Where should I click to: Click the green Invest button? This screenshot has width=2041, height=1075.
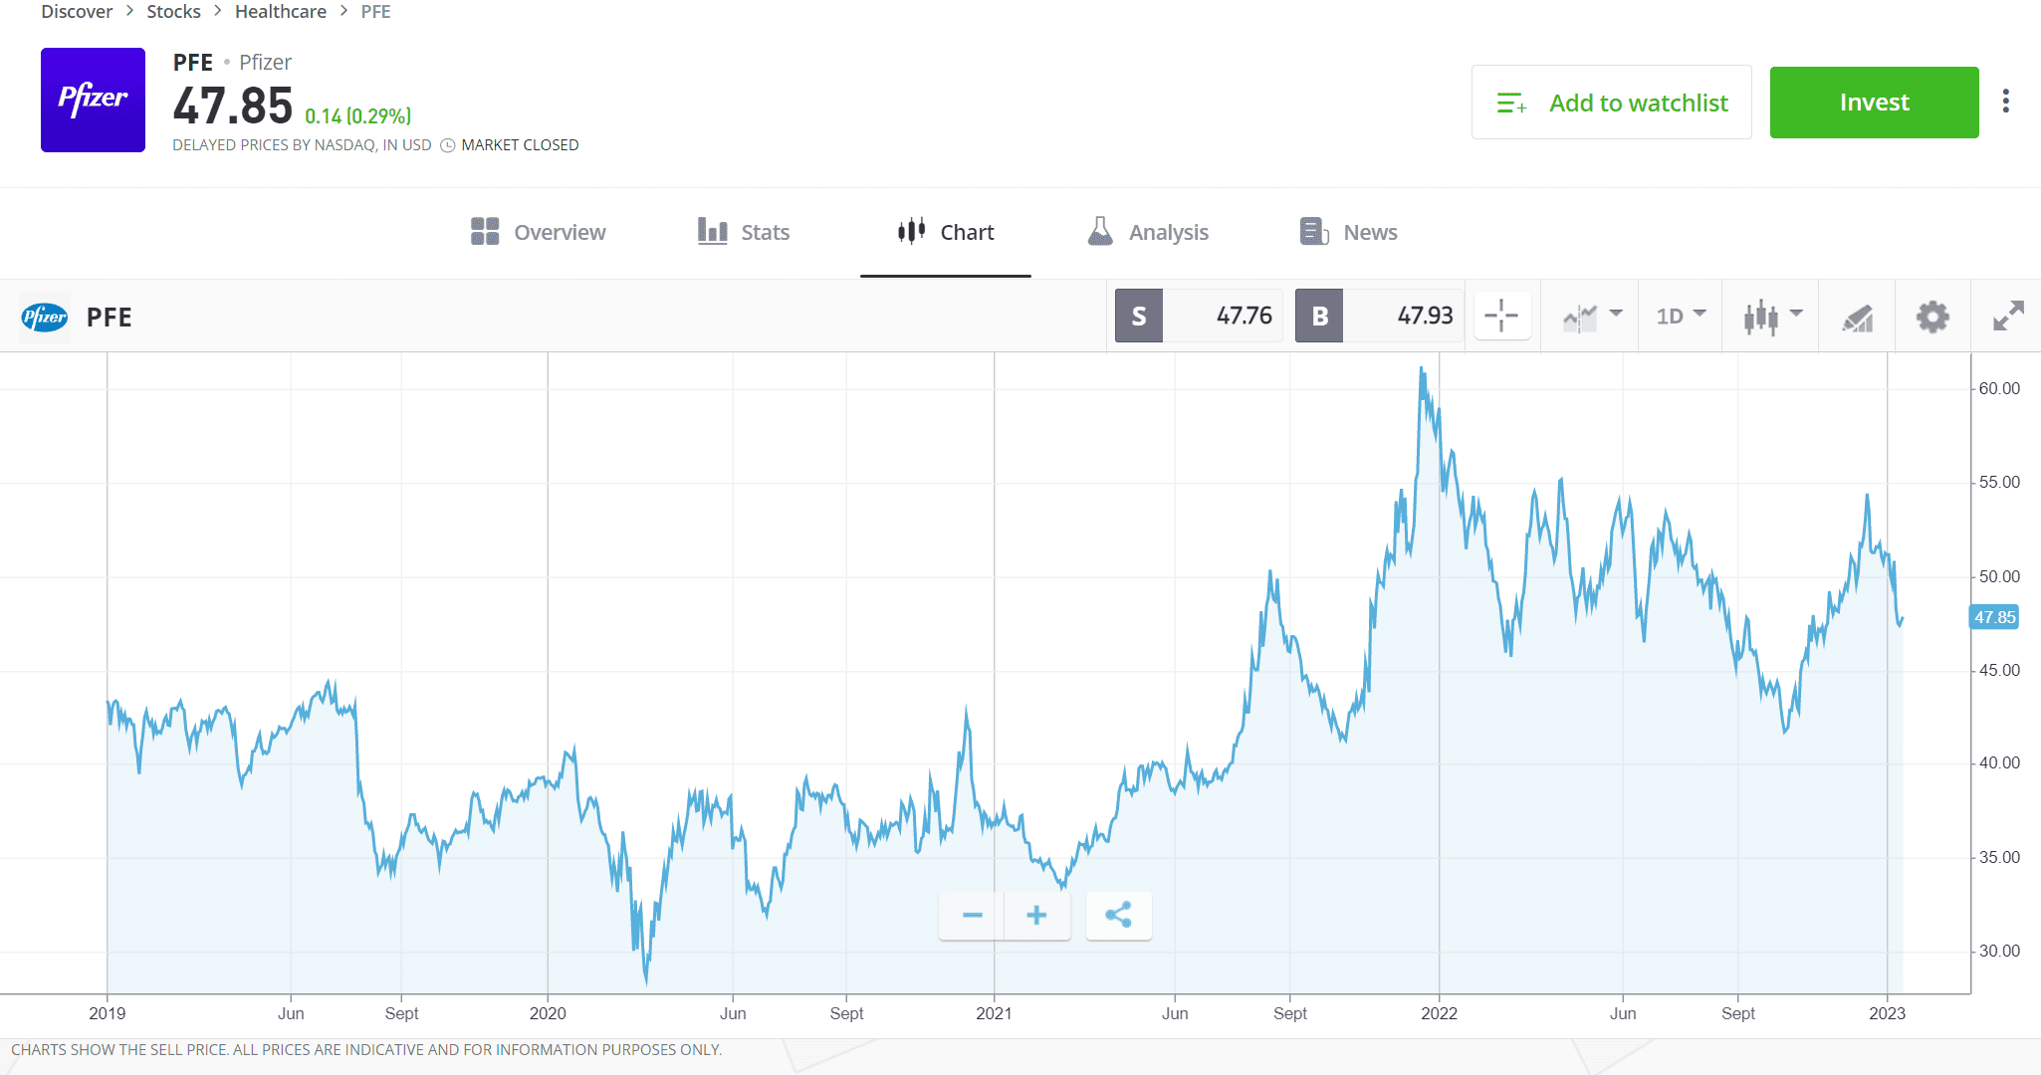tap(1874, 102)
